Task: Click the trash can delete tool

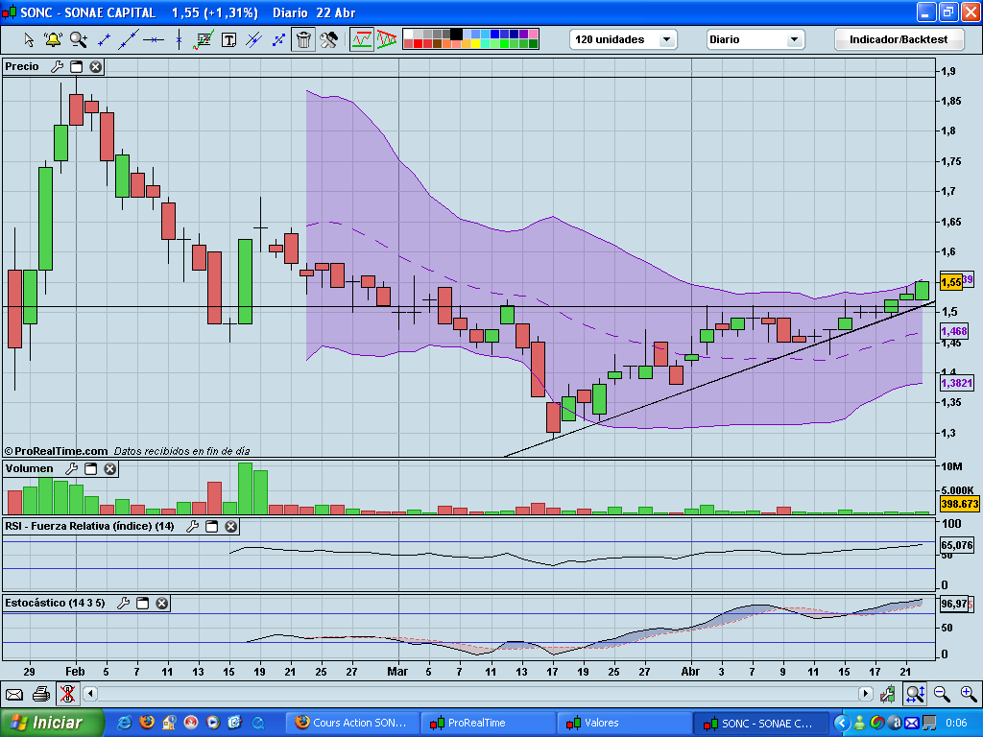Action: [x=303, y=39]
